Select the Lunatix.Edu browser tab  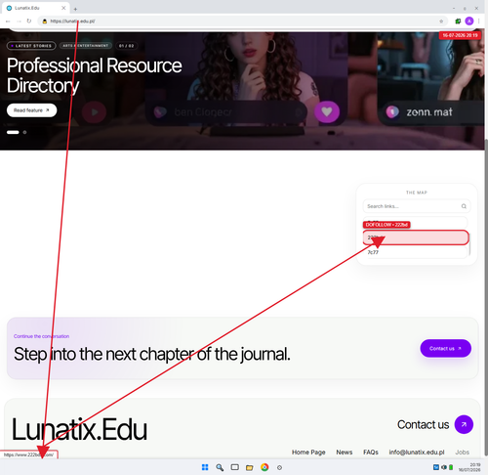[x=35, y=8]
